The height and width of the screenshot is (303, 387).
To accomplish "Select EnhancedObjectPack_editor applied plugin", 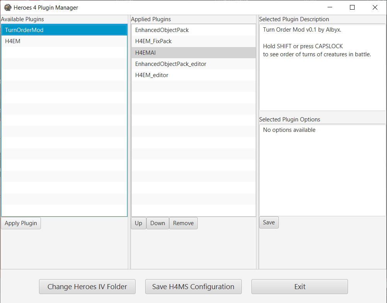I will 193,64.
